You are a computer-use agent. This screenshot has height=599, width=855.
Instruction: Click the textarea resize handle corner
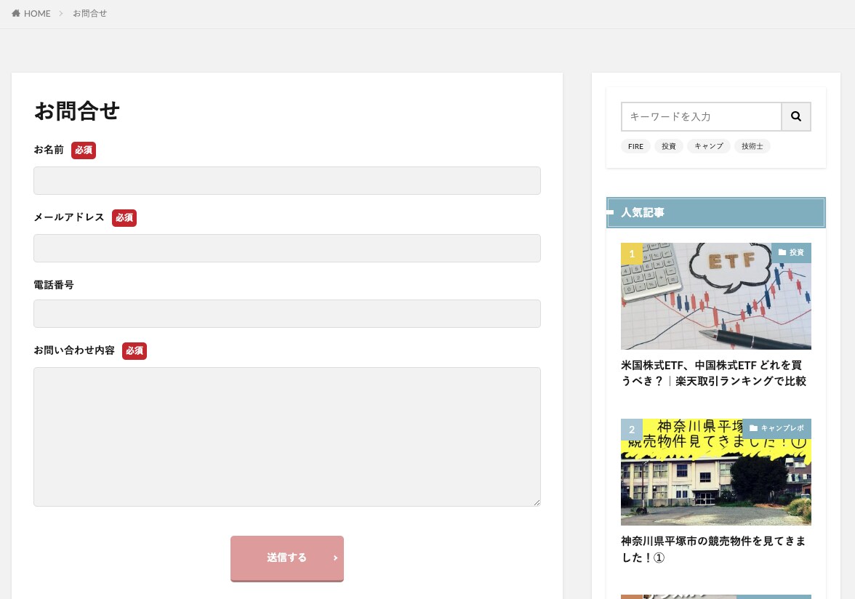(x=537, y=502)
